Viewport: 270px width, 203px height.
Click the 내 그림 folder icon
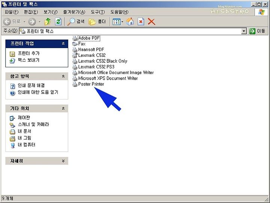[x=12, y=138]
